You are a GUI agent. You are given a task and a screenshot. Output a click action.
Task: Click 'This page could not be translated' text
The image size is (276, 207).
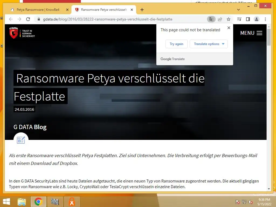(x=190, y=30)
